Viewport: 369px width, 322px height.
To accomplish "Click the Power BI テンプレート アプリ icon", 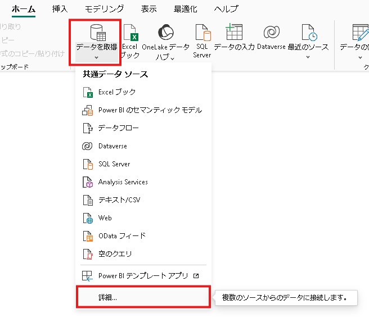I will click(87, 276).
